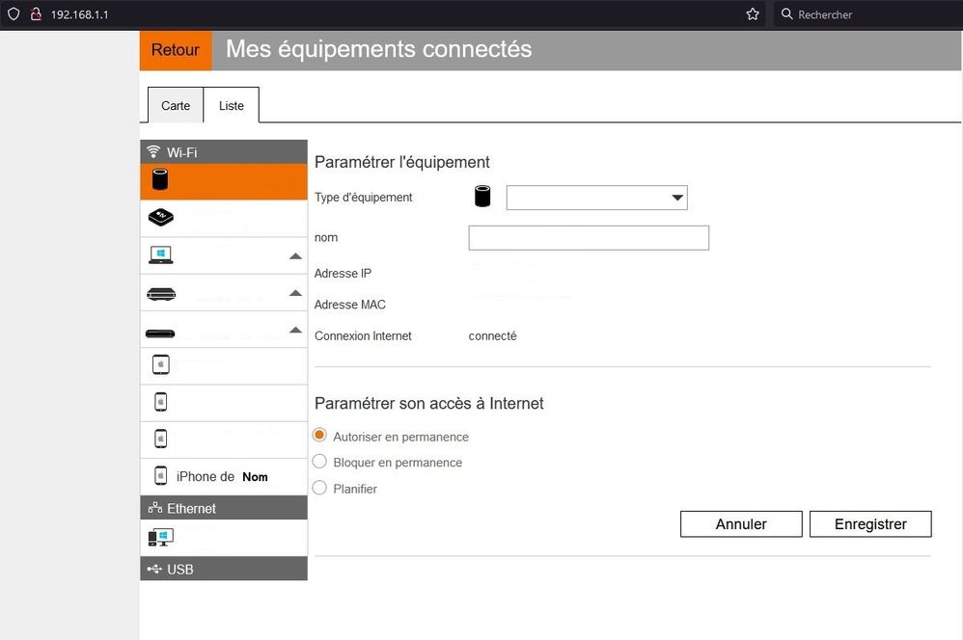
Task: Go back with the Retour button
Action: point(176,50)
